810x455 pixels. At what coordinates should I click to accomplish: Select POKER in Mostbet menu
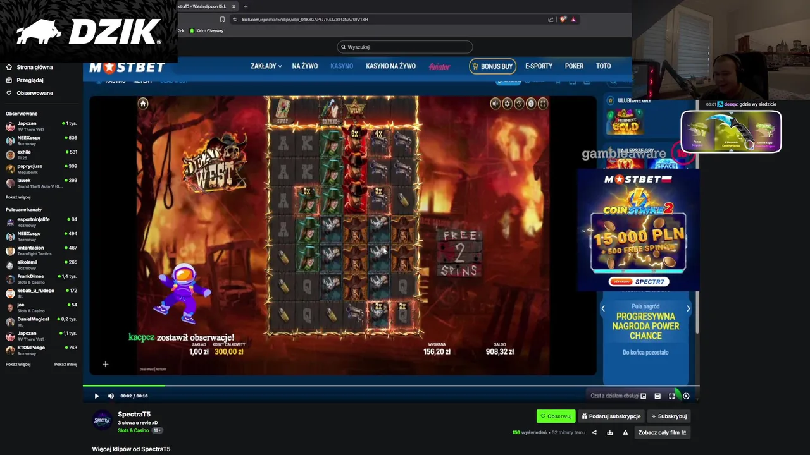574,66
